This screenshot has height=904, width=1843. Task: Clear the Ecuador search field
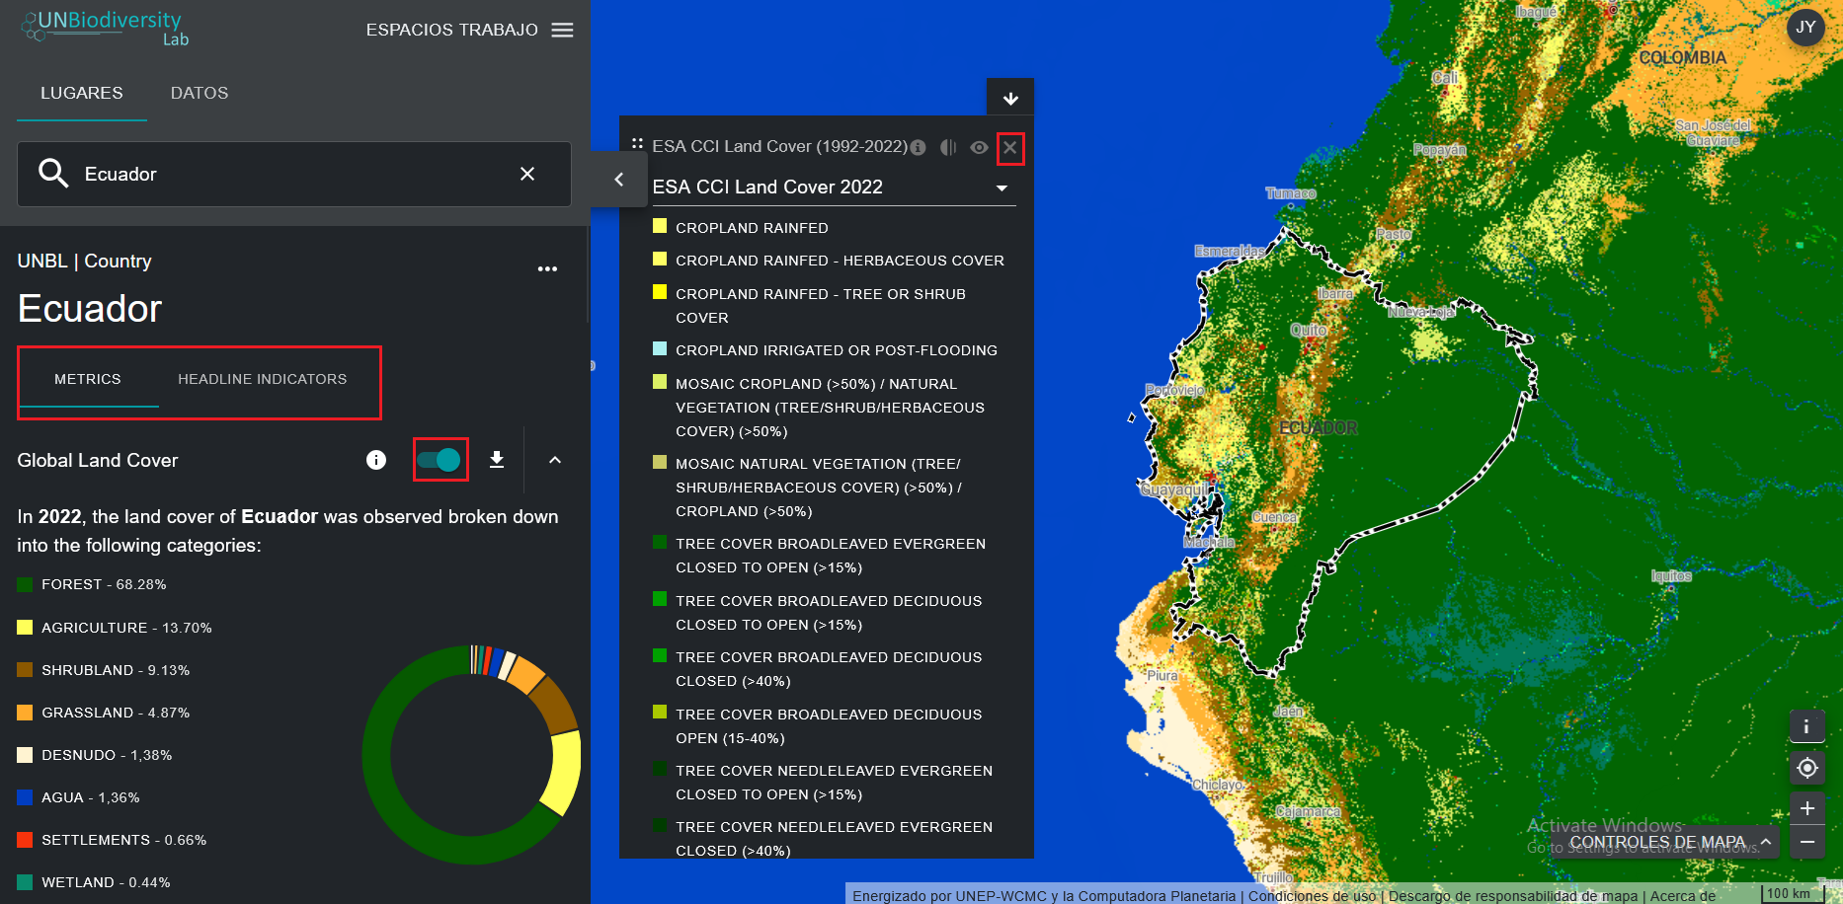527,174
